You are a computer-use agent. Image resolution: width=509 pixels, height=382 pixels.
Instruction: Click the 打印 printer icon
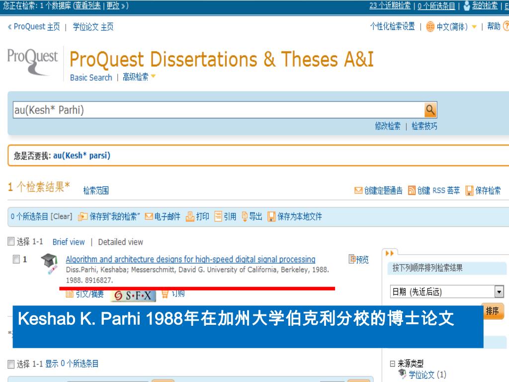click(190, 216)
